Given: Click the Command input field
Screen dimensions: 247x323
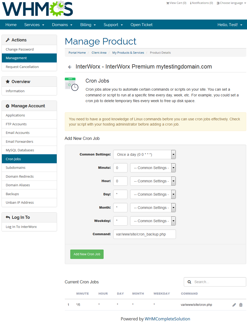Looking at the screenshot, I should [x=144, y=234].
